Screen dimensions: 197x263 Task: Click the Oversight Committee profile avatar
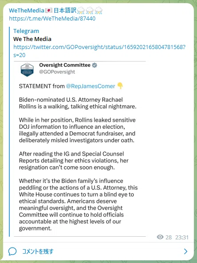pos(27,70)
